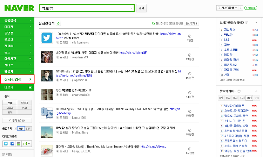This screenshot has height=157, width=263.
Task: Select 스포츠 source filter
Action: tap(10, 107)
